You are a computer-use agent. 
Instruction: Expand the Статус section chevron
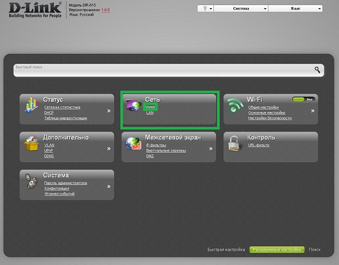(x=108, y=110)
